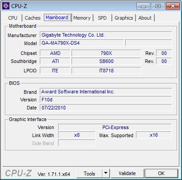
Task: Show the Graphics tab
Action: 124,18
